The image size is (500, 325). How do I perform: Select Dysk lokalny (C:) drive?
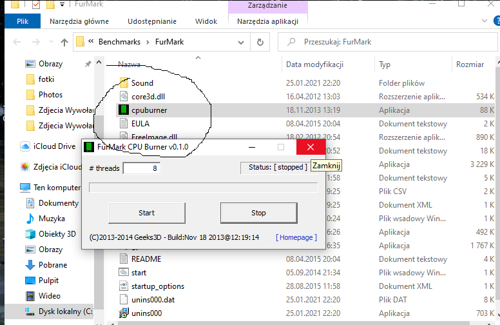coord(65,311)
